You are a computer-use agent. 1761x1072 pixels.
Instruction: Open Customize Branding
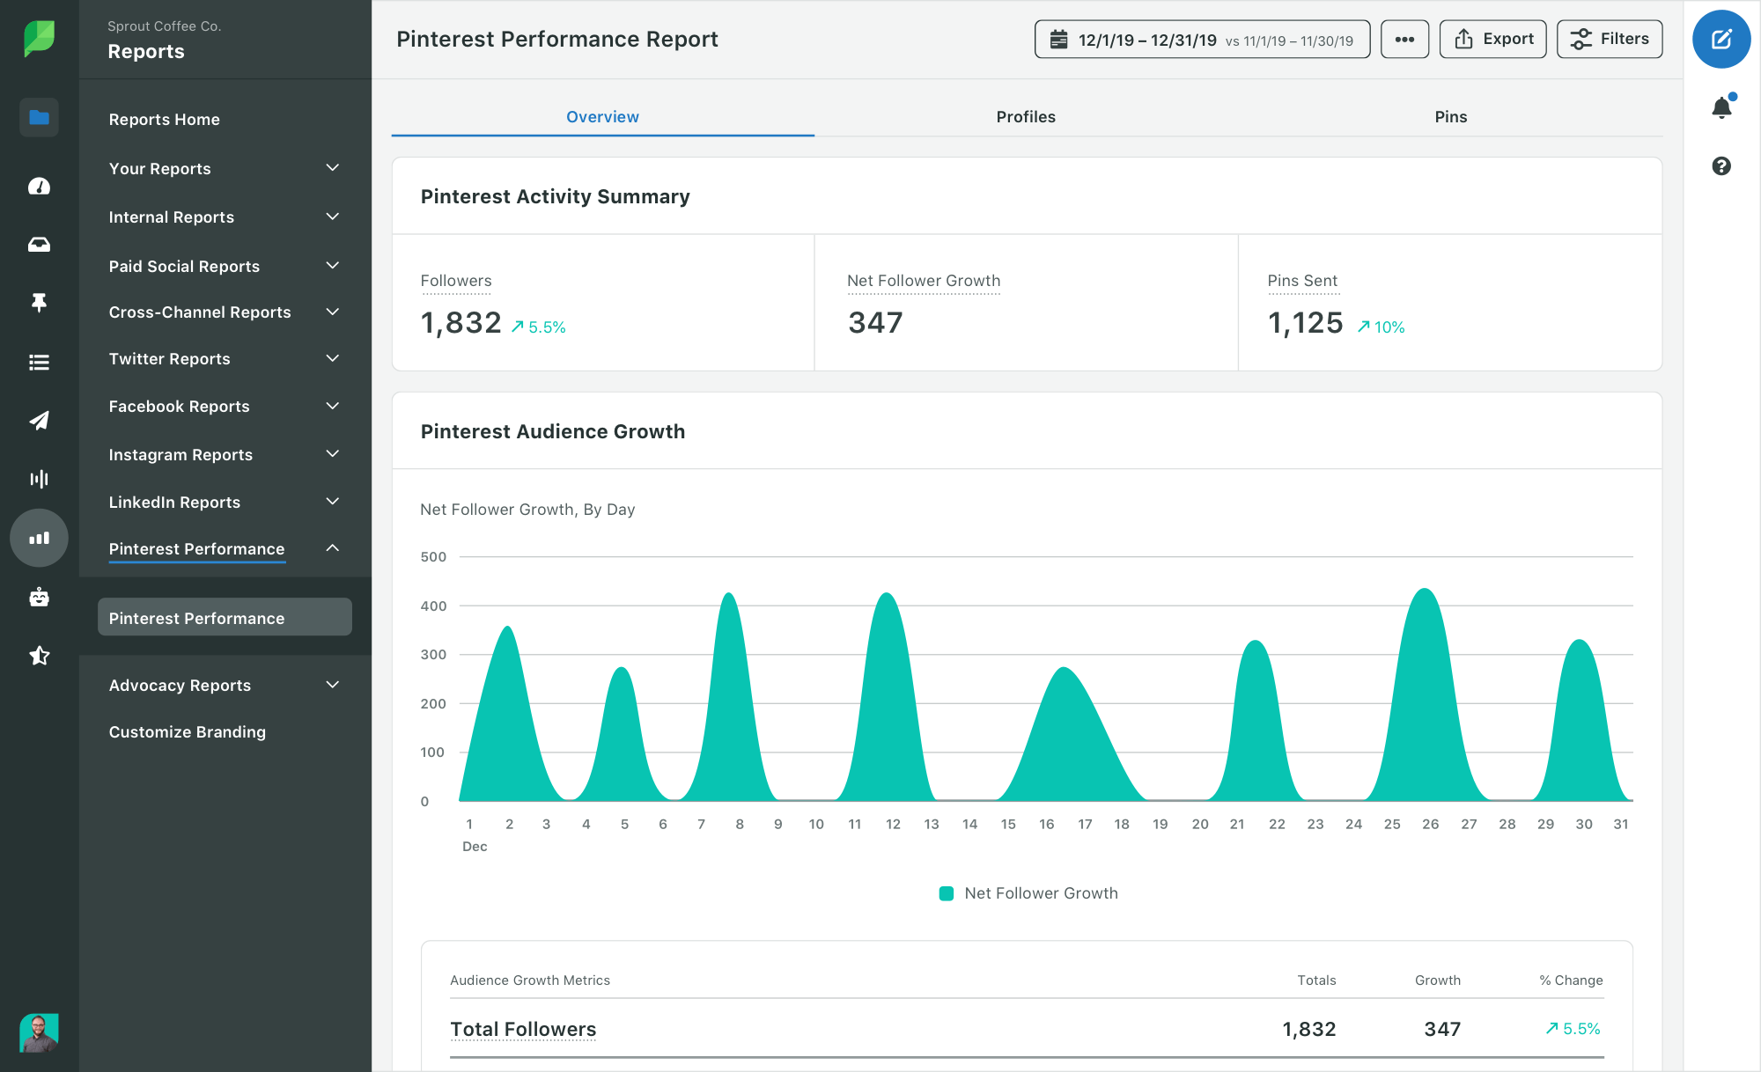(x=188, y=731)
